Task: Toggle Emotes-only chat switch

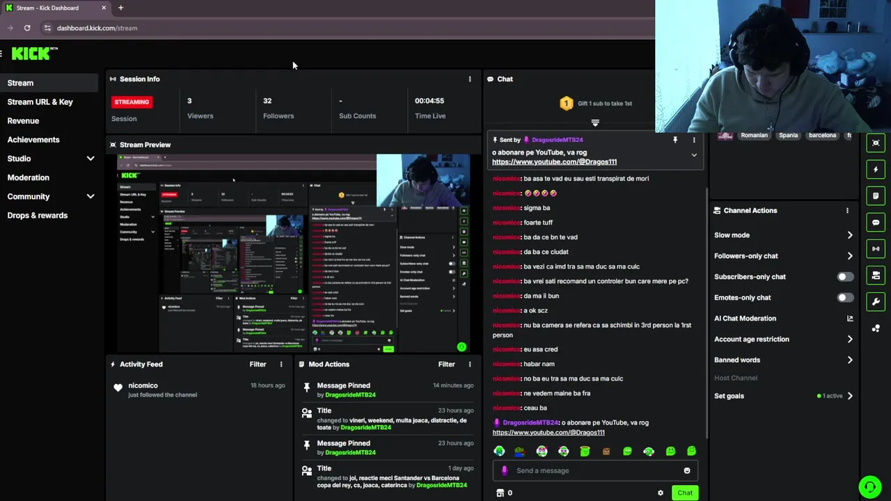Action: pos(844,298)
